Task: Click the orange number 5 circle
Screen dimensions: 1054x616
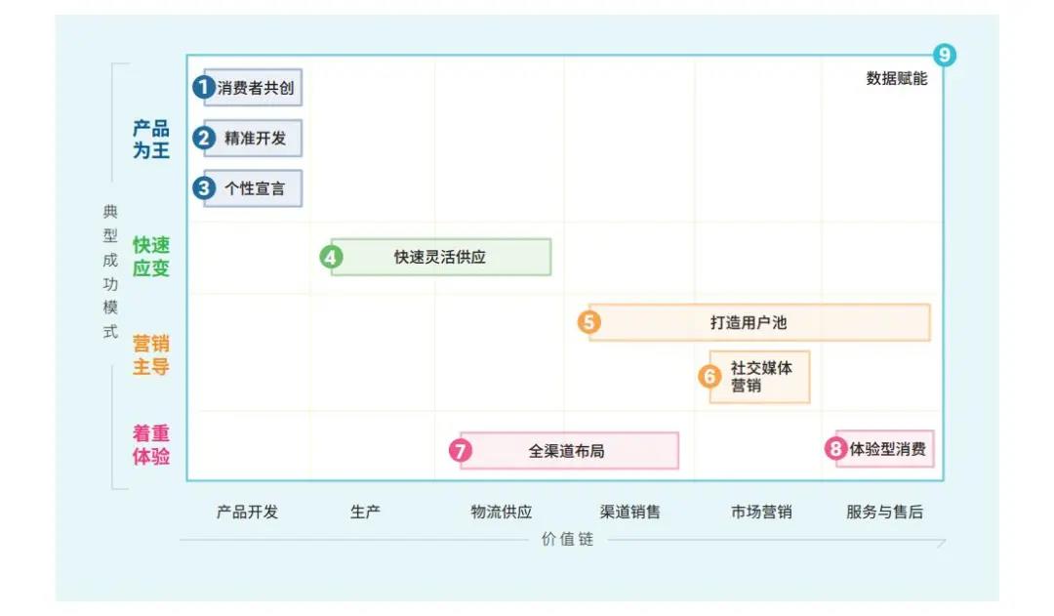Action: pos(588,322)
